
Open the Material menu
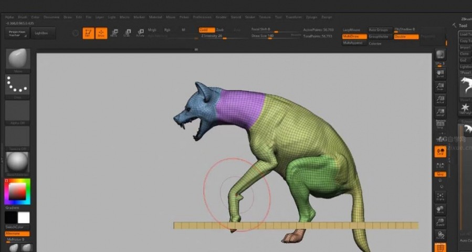(x=155, y=17)
